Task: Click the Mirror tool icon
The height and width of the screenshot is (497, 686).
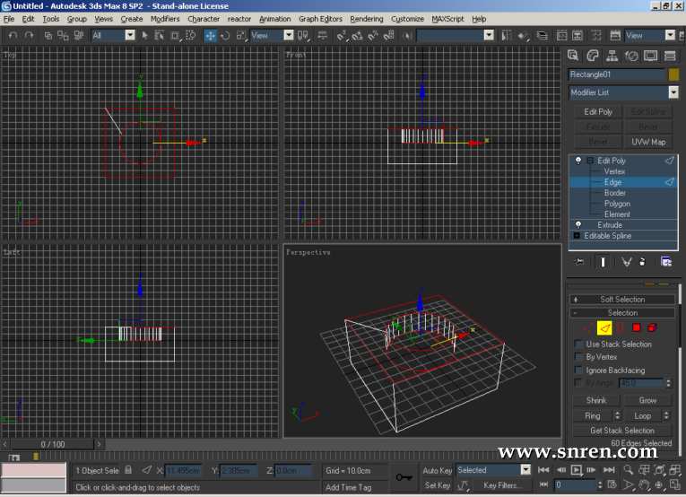Action: coord(506,36)
